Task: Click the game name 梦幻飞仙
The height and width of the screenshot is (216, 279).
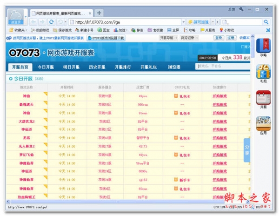Action: click(x=27, y=155)
